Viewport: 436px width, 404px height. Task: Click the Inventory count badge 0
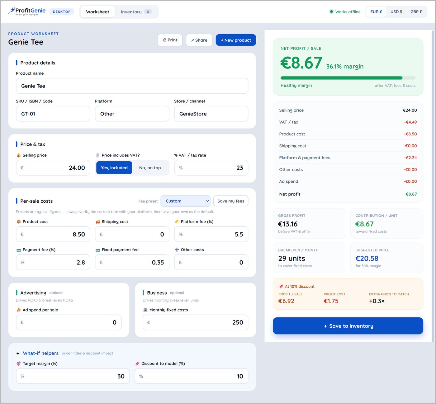148,12
